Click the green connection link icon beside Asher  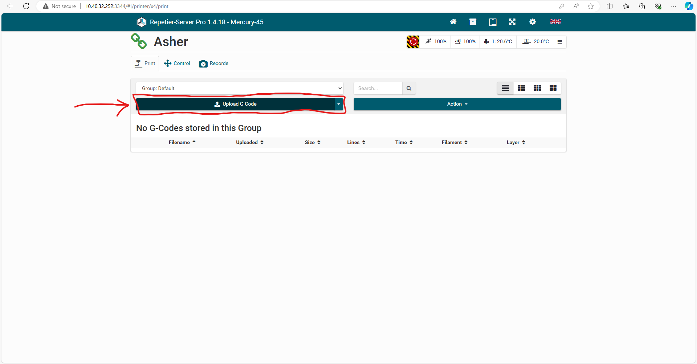139,41
